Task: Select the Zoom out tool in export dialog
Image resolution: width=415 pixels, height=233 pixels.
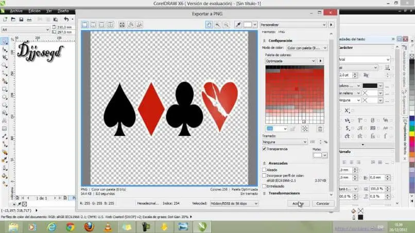Action: pos(226,25)
